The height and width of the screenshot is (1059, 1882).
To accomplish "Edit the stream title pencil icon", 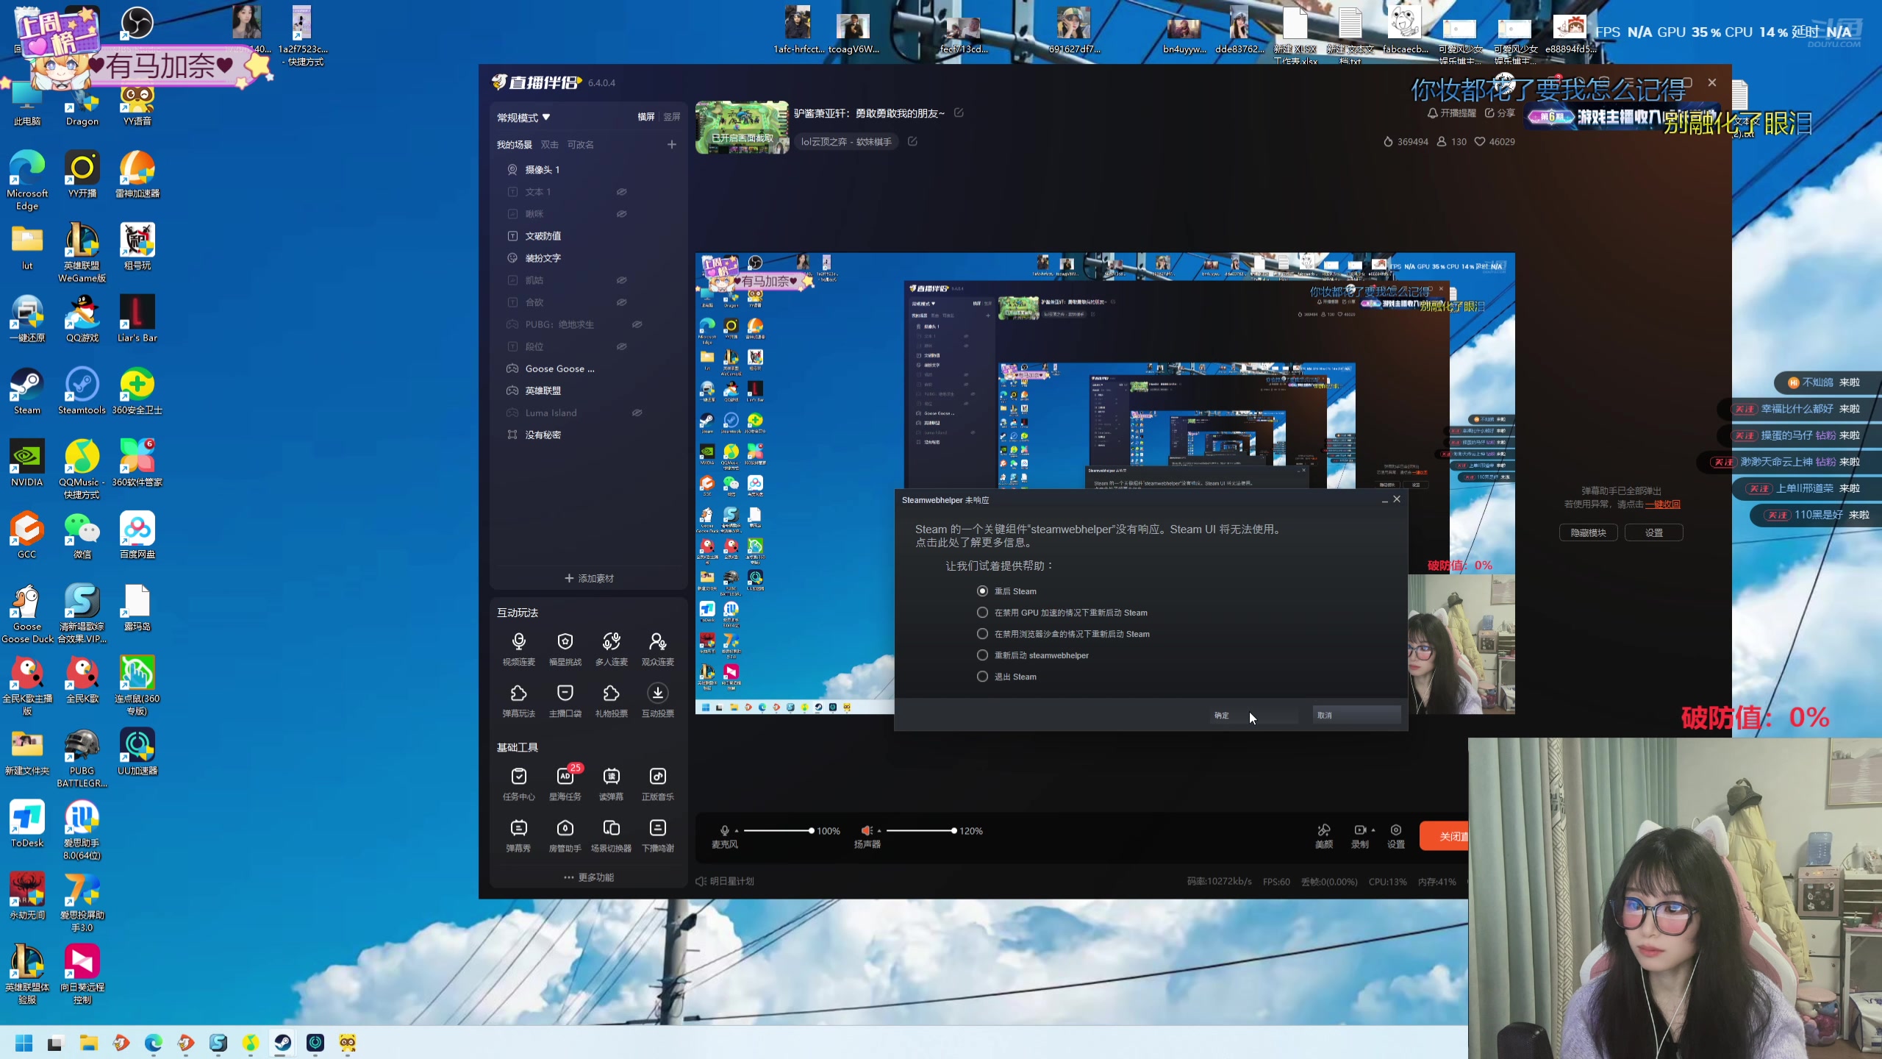I will 959,113.
